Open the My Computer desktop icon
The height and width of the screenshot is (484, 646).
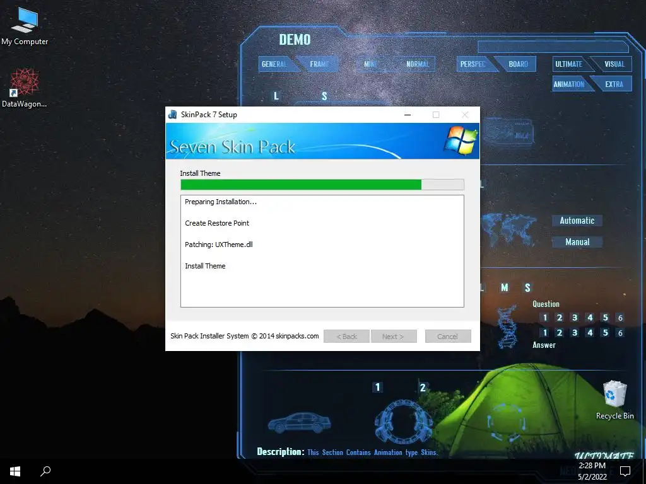pyautogui.click(x=25, y=26)
